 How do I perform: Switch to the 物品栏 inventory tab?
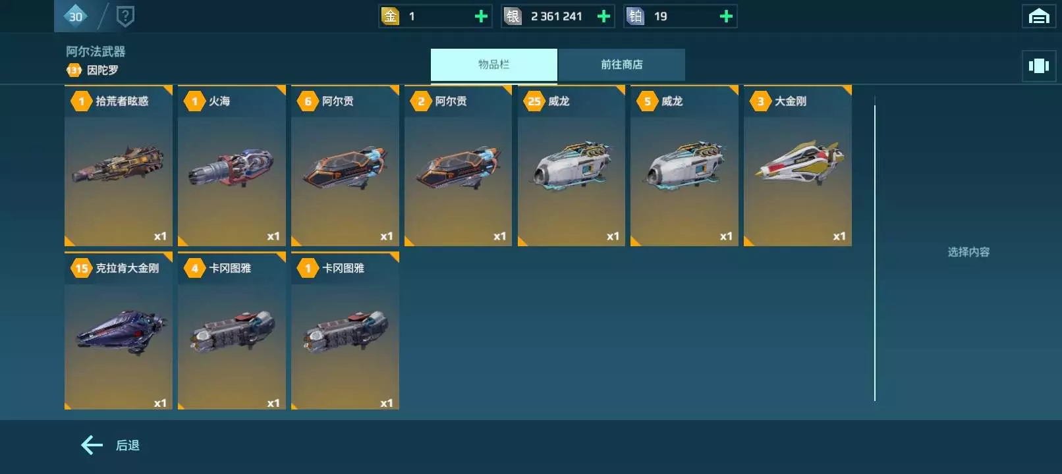[x=494, y=65]
